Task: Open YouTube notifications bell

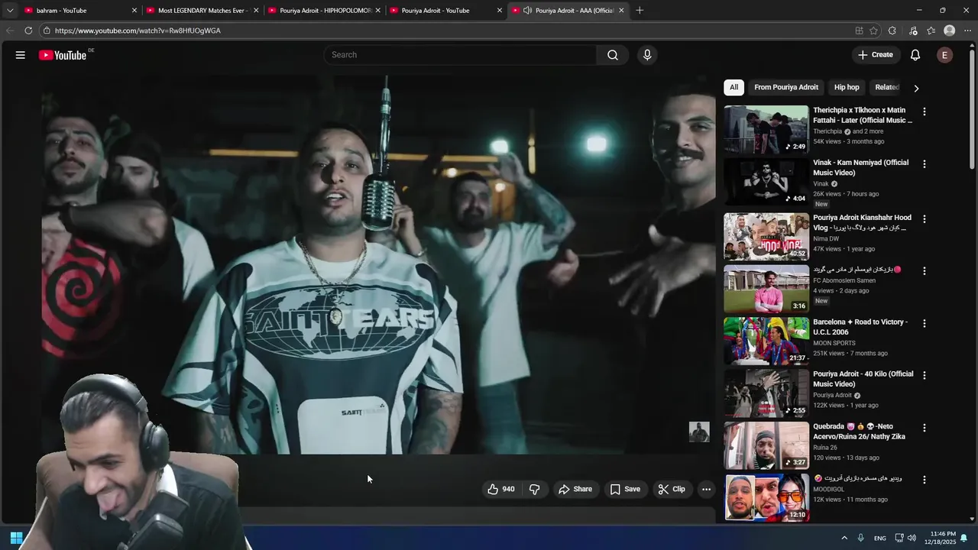Action: 915,55
